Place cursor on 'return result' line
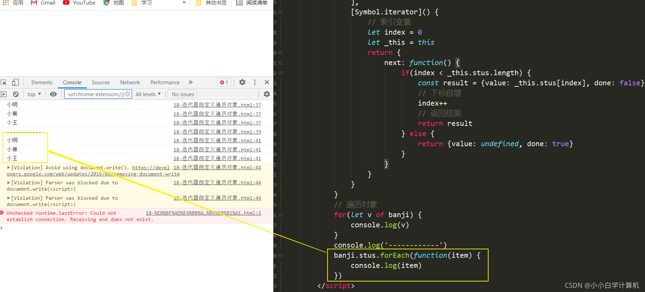This screenshot has width=645, height=292. click(445, 123)
